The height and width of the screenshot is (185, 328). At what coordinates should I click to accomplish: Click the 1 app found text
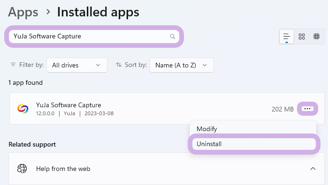coord(25,83)
